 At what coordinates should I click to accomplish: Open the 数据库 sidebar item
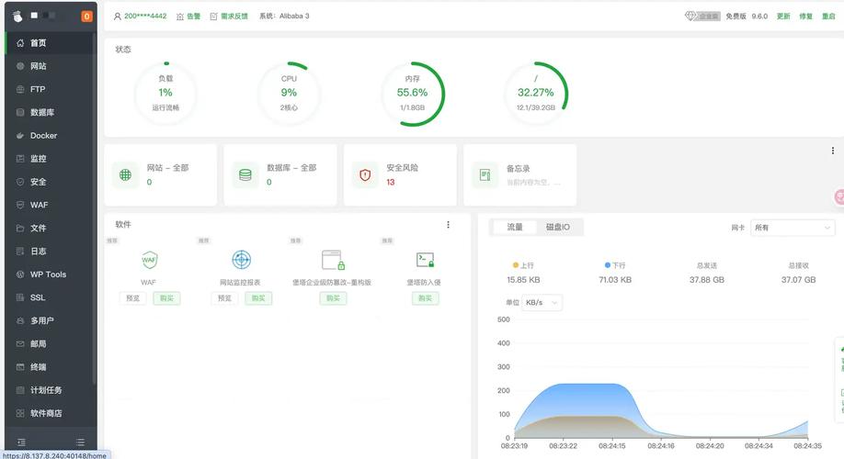(x=50, y=112)
